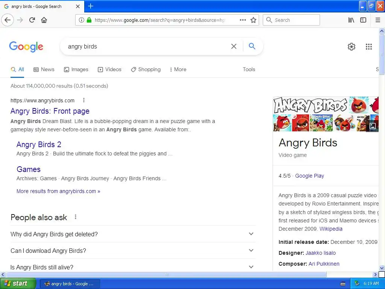The height and width of the screenshot is (289, 385).
Task: Clear the Google search box with the X
Action: point(234,46)
